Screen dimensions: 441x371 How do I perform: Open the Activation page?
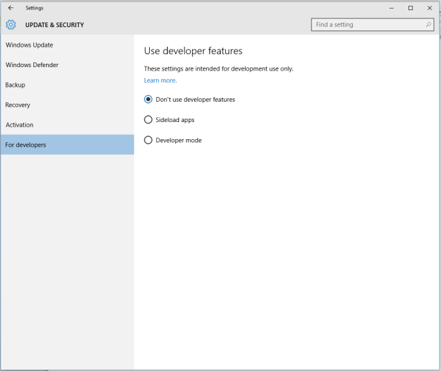19,125
